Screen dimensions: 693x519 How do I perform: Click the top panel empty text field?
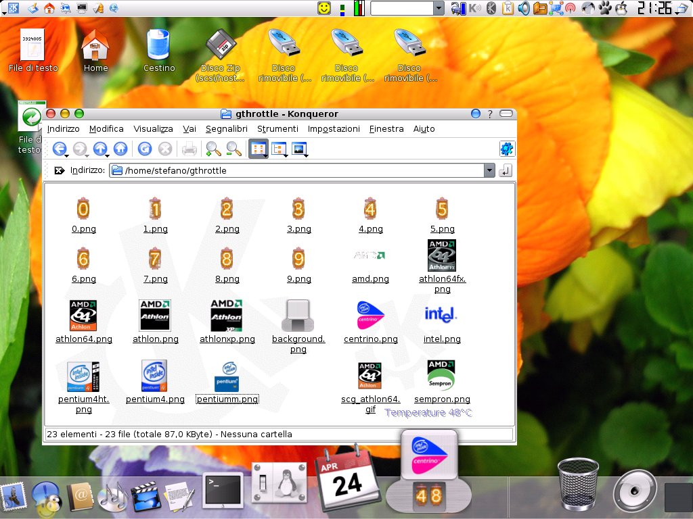coord(402,8)
